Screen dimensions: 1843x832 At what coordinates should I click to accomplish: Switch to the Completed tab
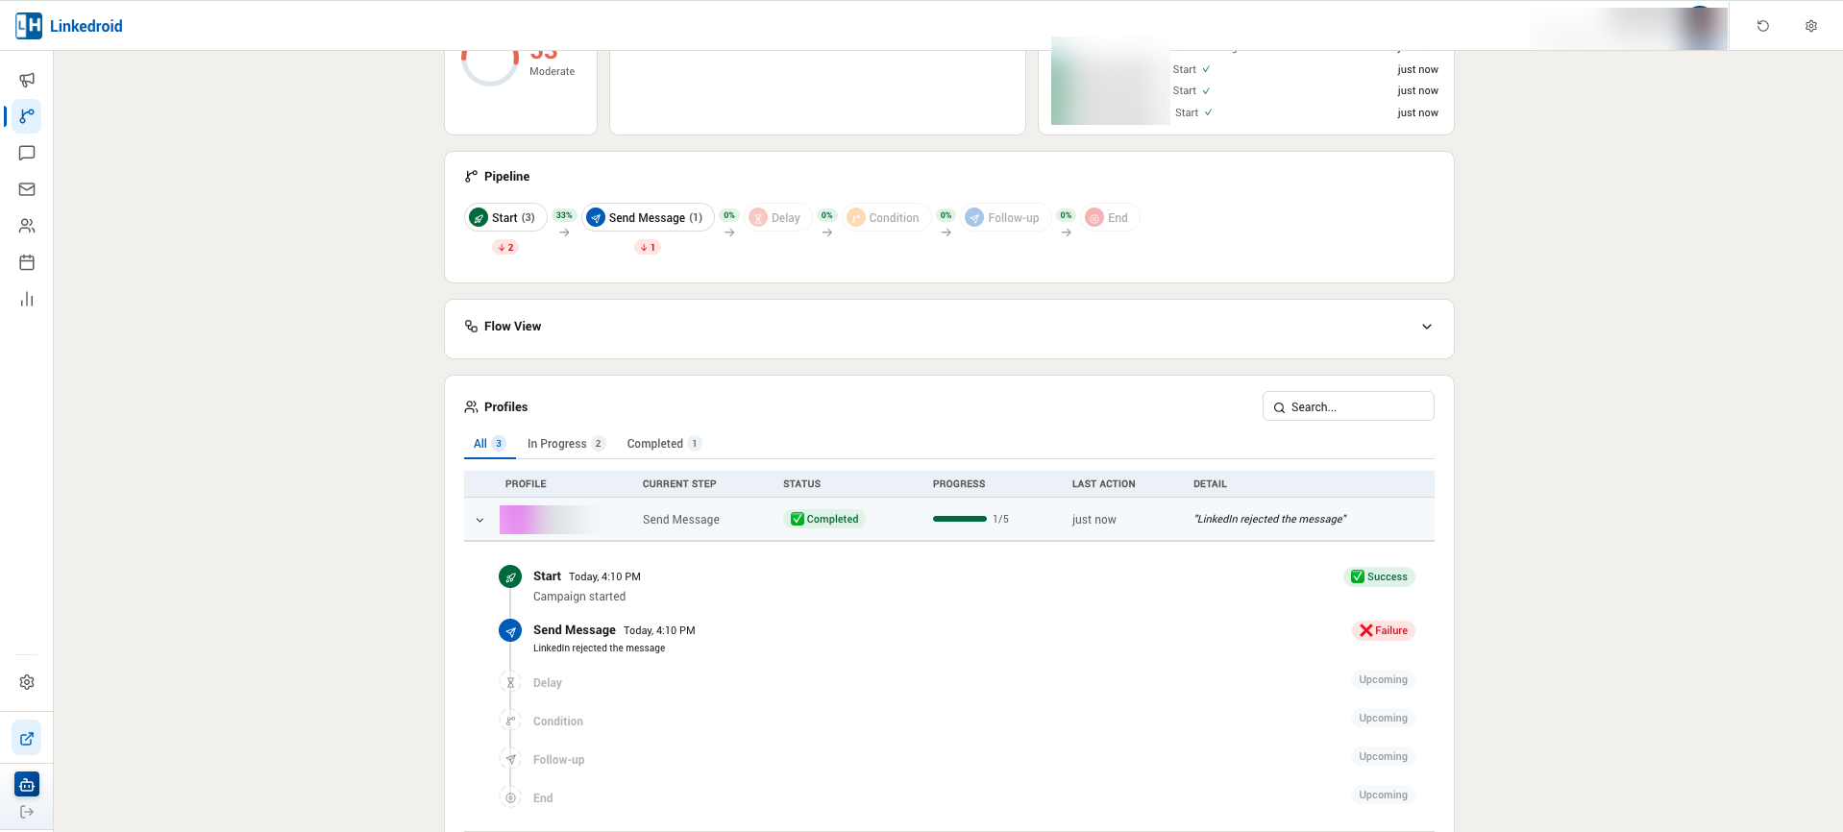(x=664, y=444)
